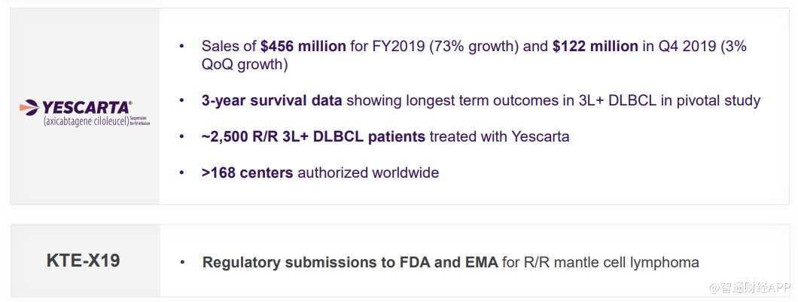
Task: Click 'QoQ growth)' text on second line
Action: [x=245, y=65]
